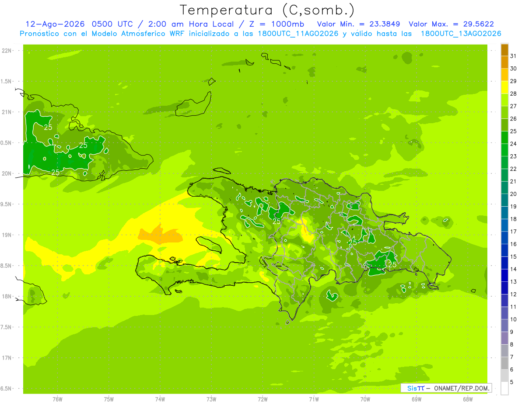525x405 pixels.
Task: Click the 68W longitude axis label
Action: 468,399
